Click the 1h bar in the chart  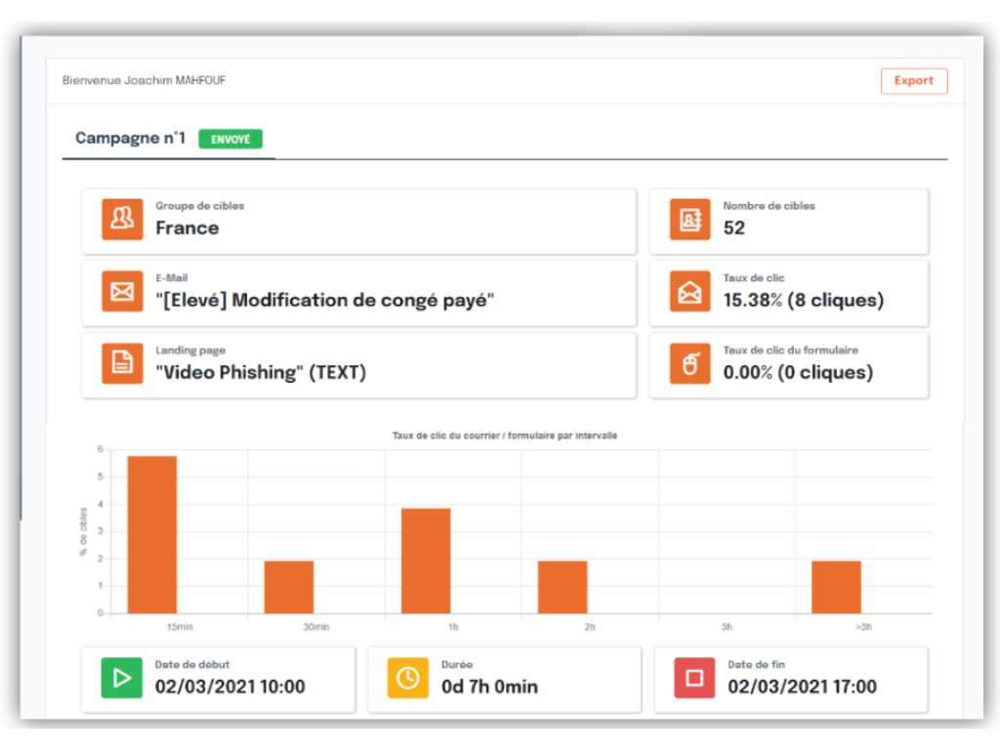(x=426, y=562)
